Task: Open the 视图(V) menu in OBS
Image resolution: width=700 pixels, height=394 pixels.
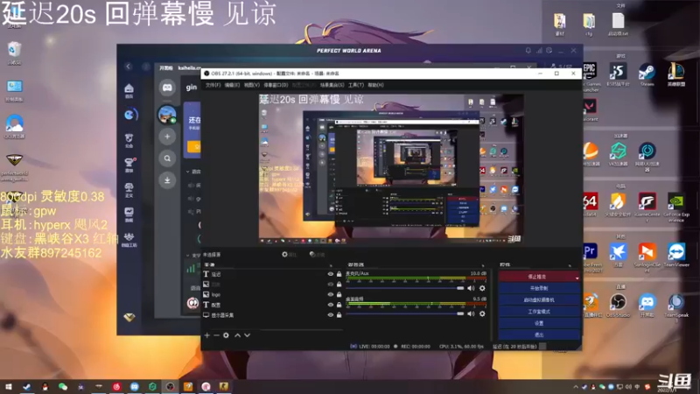Action: [x=251, y=85]
